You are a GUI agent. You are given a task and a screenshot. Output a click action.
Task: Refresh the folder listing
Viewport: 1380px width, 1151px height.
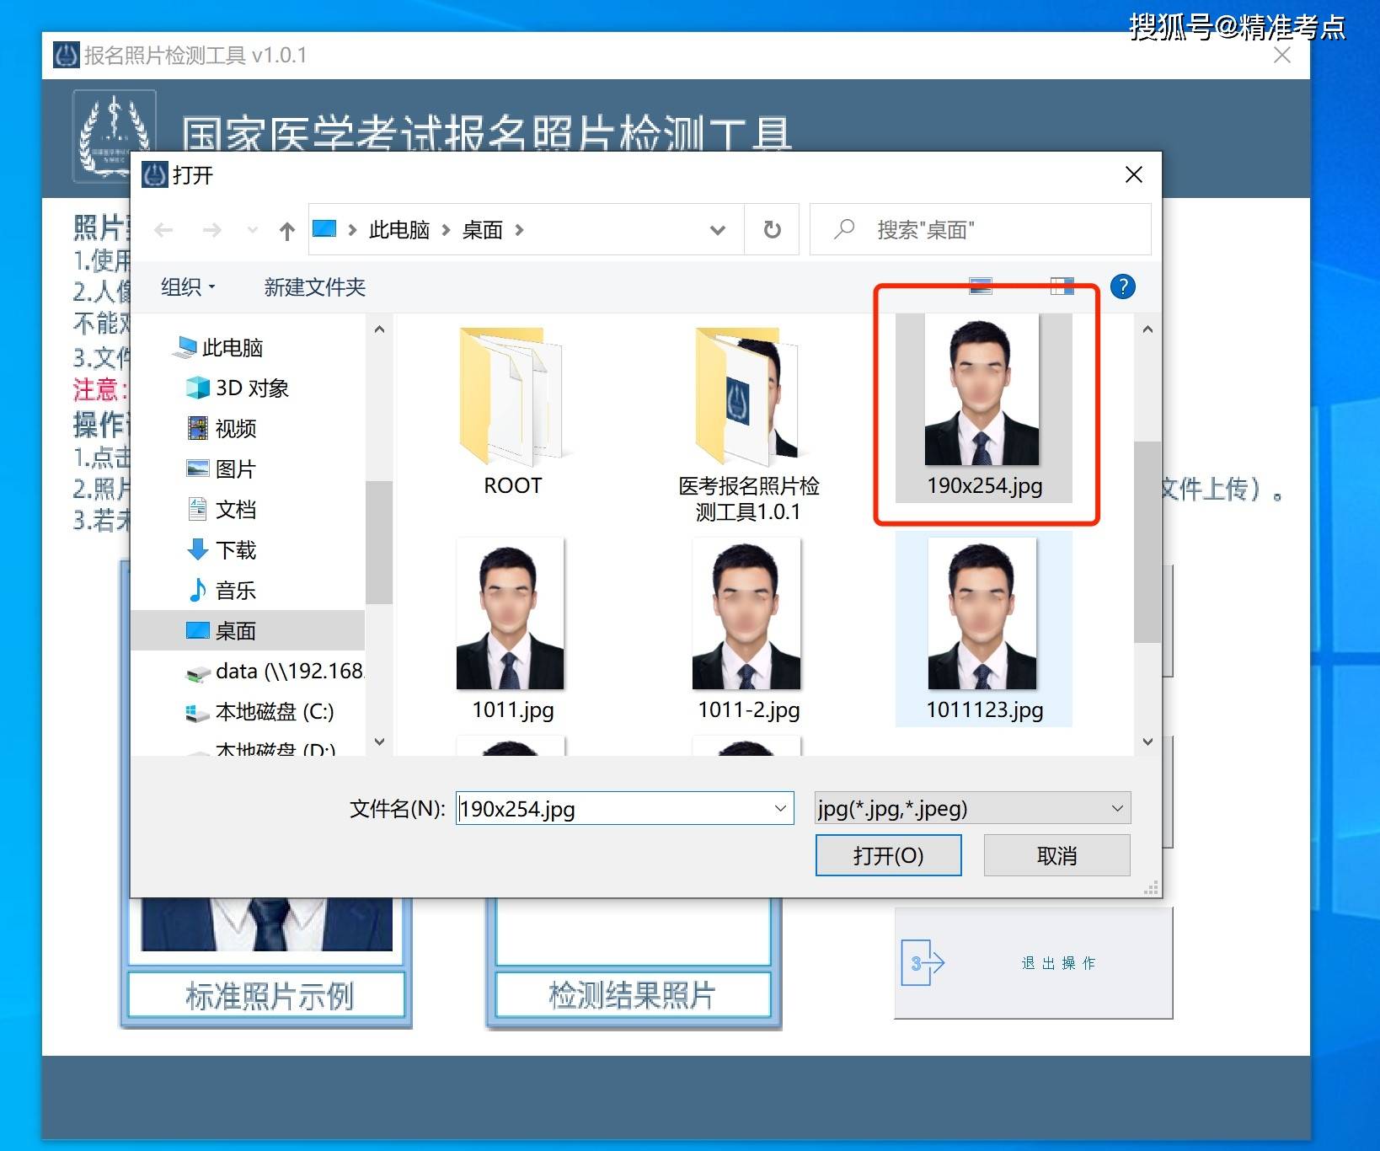pos(772,229)
